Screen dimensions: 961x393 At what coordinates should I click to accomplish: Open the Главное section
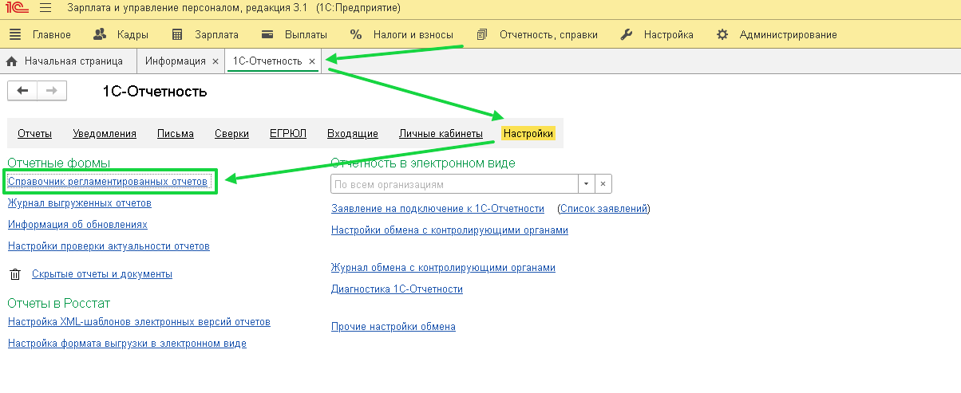click(x=40, y=35)
